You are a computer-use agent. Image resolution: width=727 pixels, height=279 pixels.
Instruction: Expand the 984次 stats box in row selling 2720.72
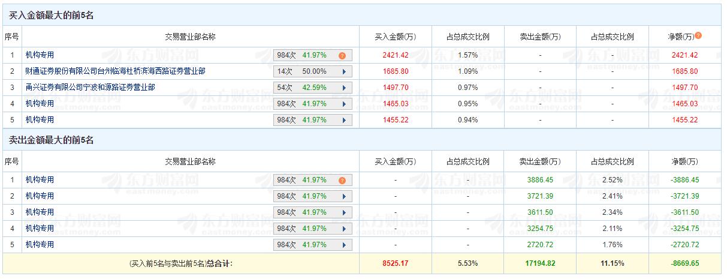[312, 245]
